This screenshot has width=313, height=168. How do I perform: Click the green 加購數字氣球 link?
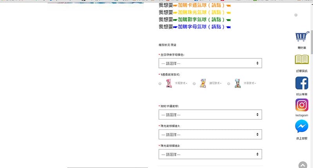tap(202, 20)
